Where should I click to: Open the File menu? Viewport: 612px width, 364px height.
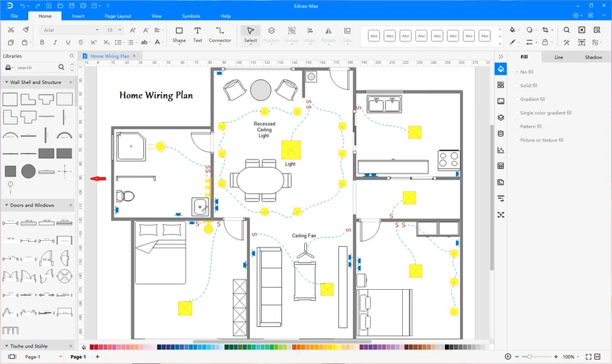pos(14,16)
